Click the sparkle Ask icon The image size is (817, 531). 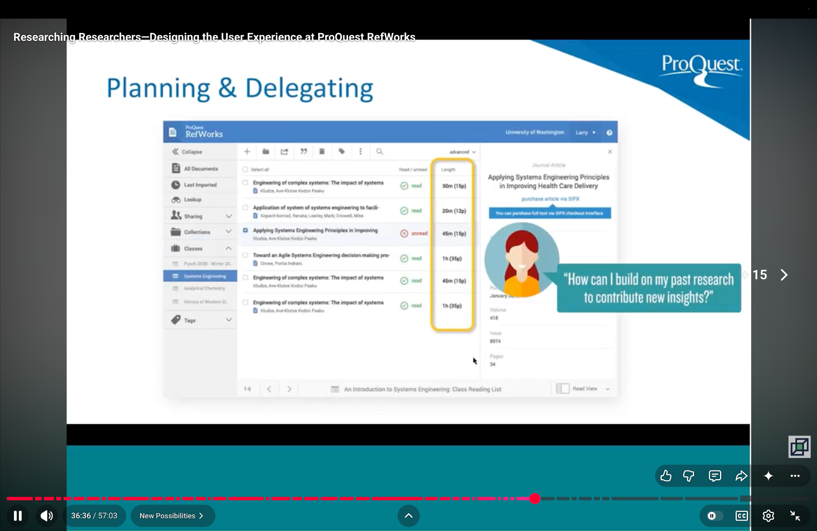point(768,476)
